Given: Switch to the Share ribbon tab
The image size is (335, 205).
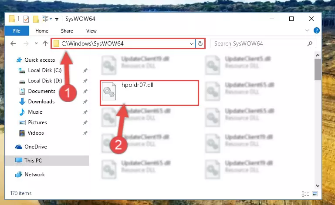Looking at the screenshot, I should point(67,31).
